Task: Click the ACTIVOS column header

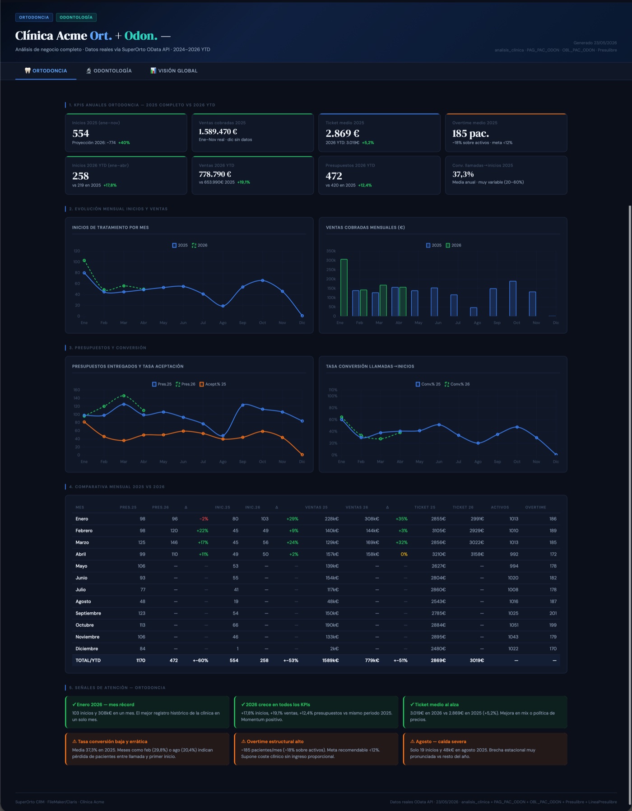Action: tap(500, 507)
